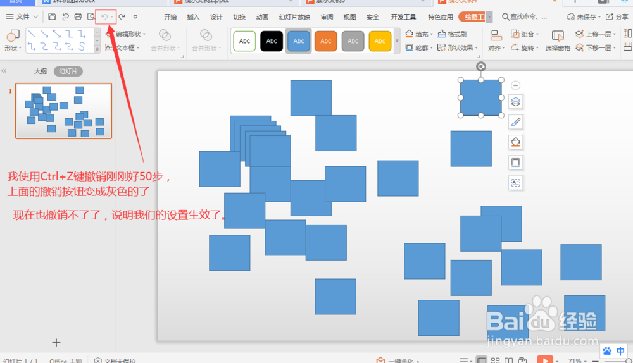Start slideshow with orange play button
The width and height of the screenshot is (633, 363).
pyautogui.click(x=544, y=360)
